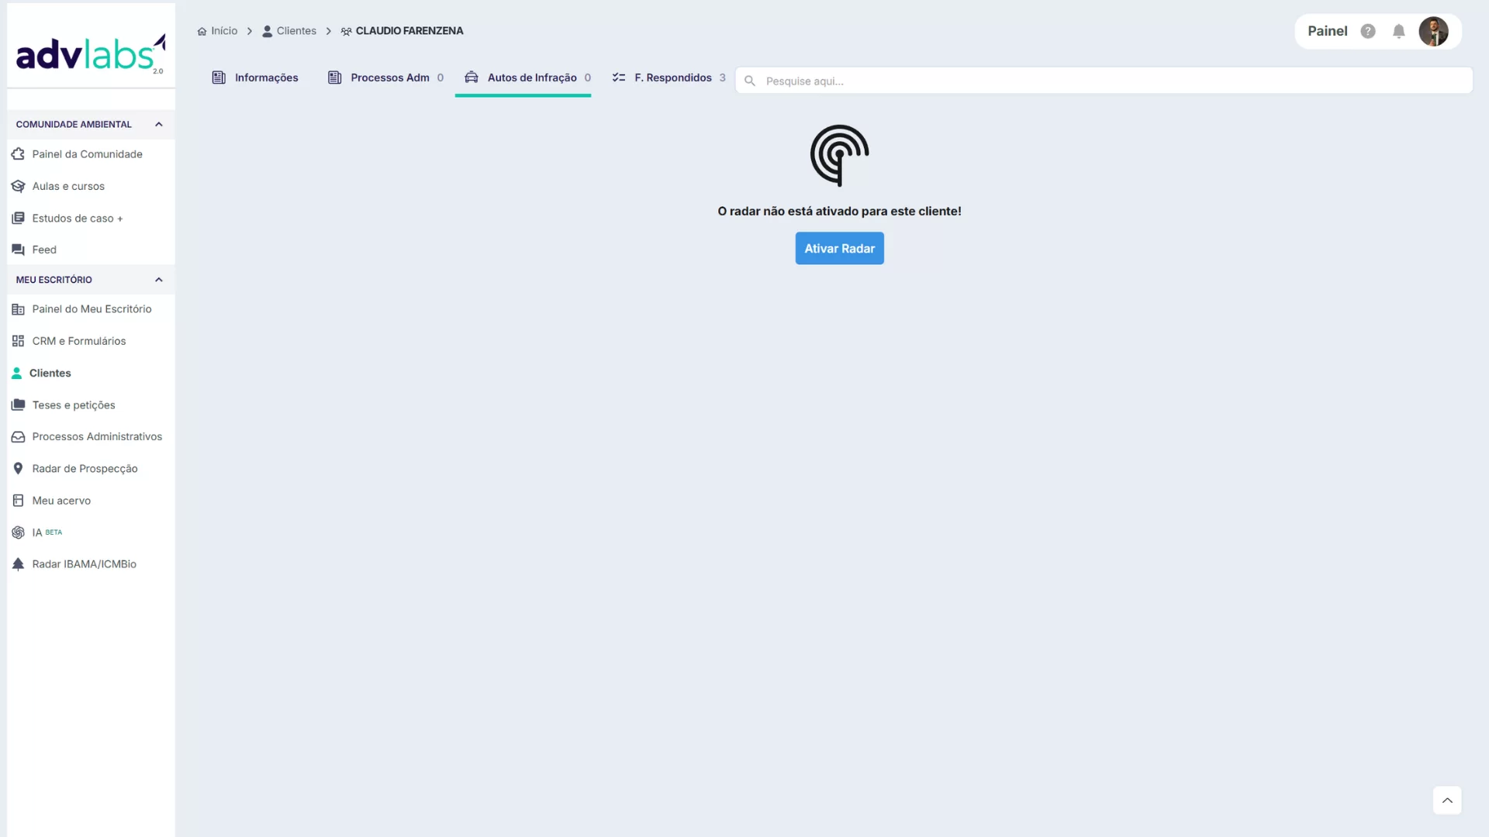Open the help question mark icon
Viewport: 1489px width, 837px height.
point(1368,31)
